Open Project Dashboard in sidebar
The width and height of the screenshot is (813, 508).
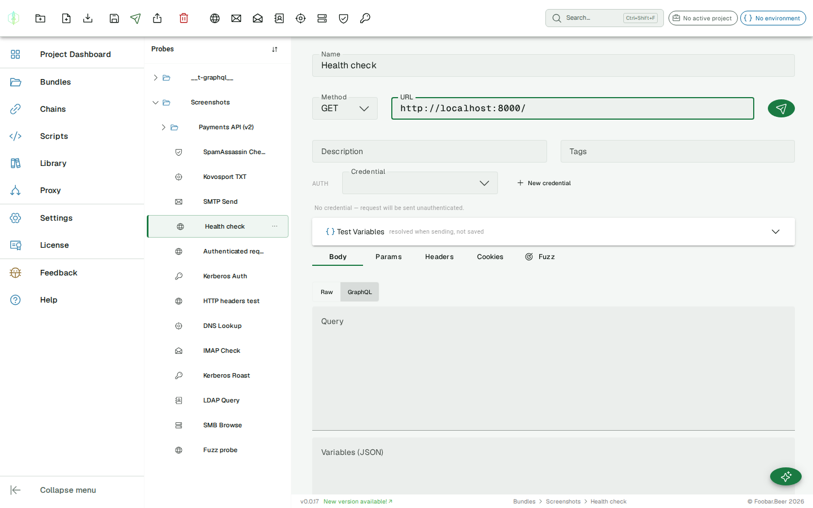pyautogui.click(x=72, y=54)
